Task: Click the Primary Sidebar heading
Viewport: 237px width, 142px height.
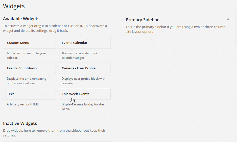Action: [142, 20]
